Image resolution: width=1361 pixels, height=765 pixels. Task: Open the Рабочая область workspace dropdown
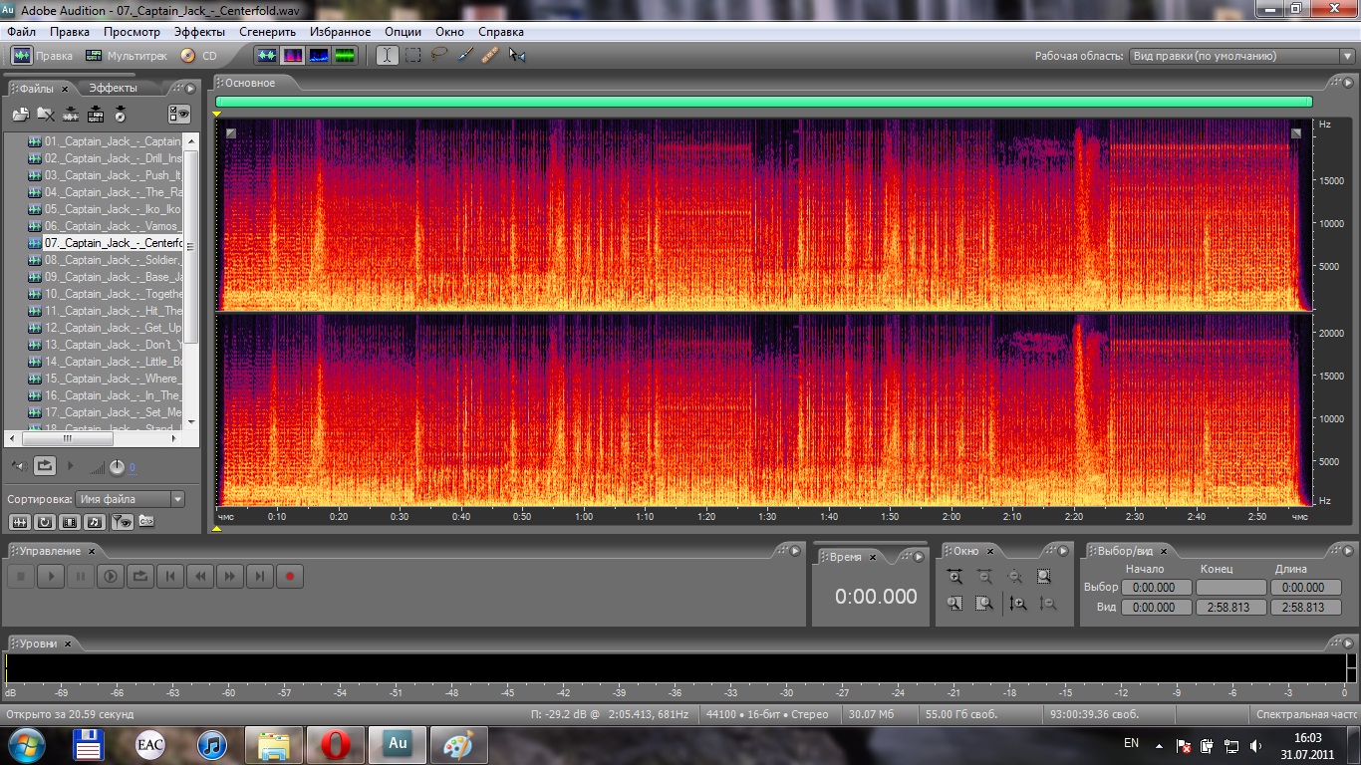[1241, 57]
